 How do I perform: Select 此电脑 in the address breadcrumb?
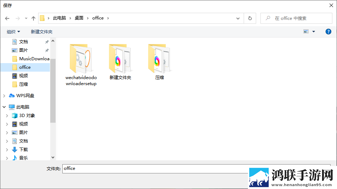click(59, 18)
